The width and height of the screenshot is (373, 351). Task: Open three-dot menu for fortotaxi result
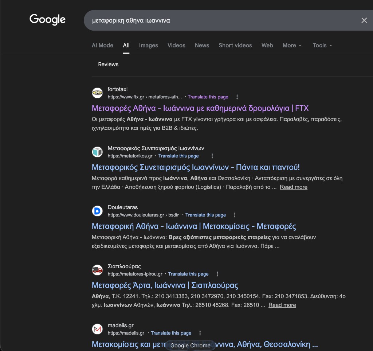(237, 97)
